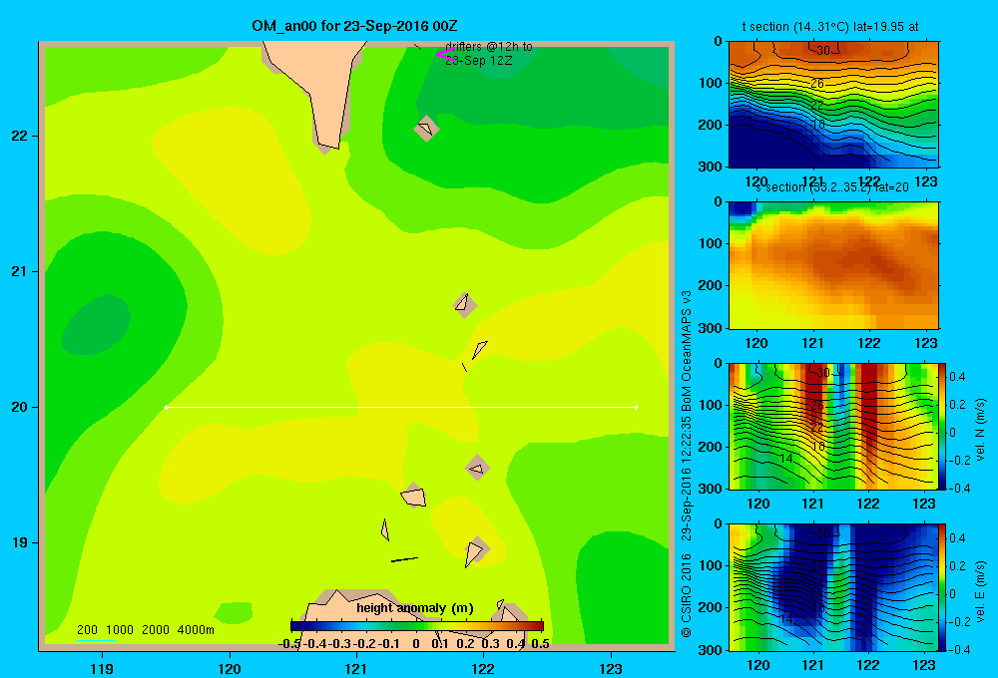This screenshot has height=678, width=998.
Task: Open the northward velocity section plot
Action: pos(833,426)
